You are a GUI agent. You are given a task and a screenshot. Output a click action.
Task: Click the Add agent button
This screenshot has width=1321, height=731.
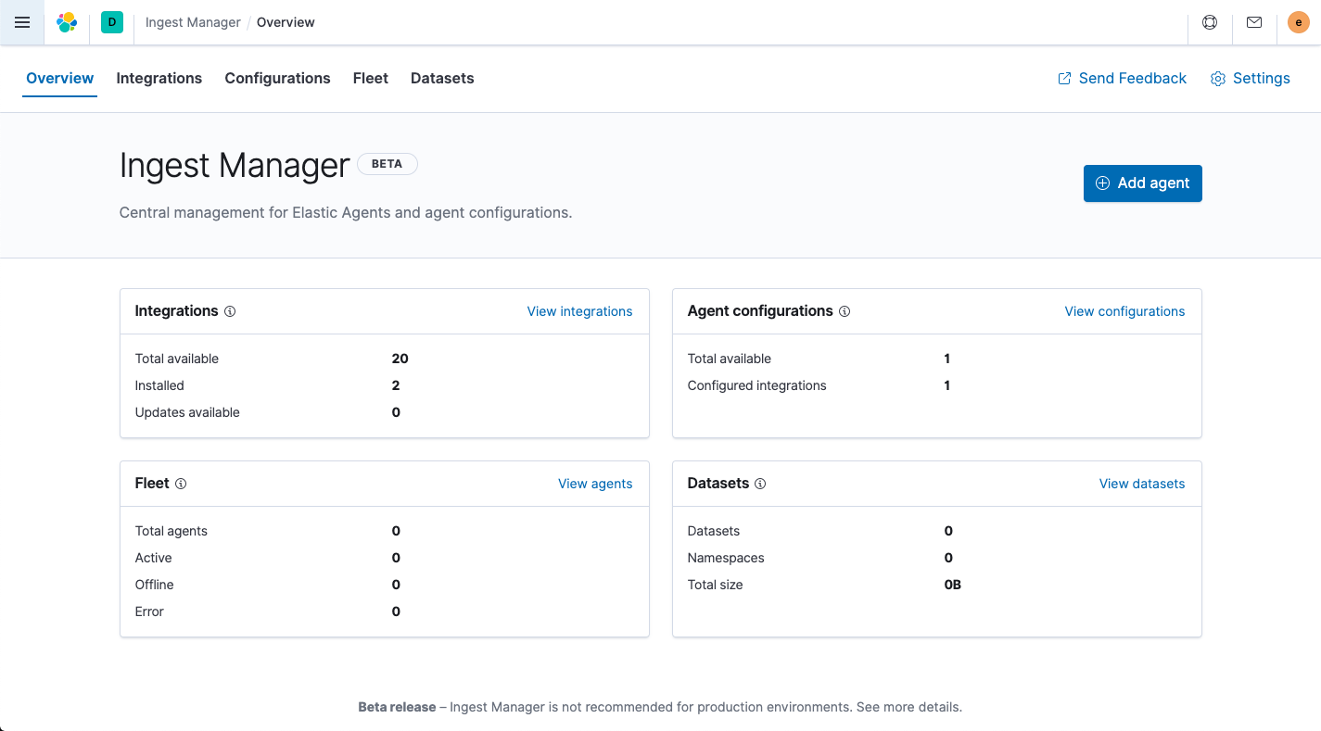[1142, 183]
